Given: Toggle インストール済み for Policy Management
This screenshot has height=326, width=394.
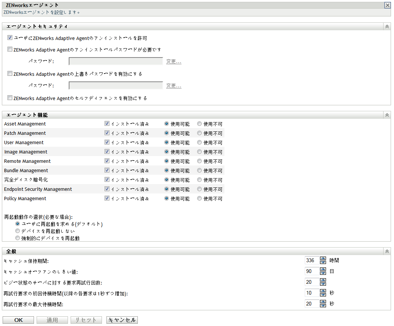Looking at the screenshot, I should click(107, 198).
